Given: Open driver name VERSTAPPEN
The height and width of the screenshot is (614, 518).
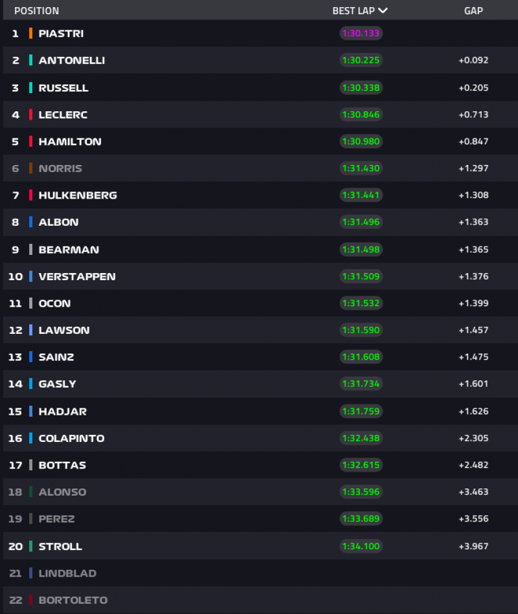Looking at the screenshot, I should click(x=77, y=276).
